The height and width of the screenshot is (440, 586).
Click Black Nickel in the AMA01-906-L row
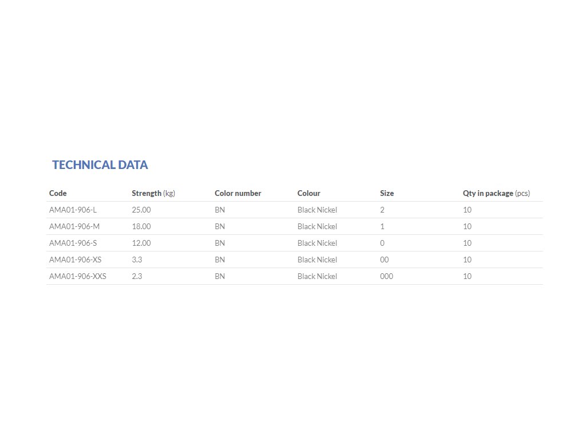coord(317,210)
